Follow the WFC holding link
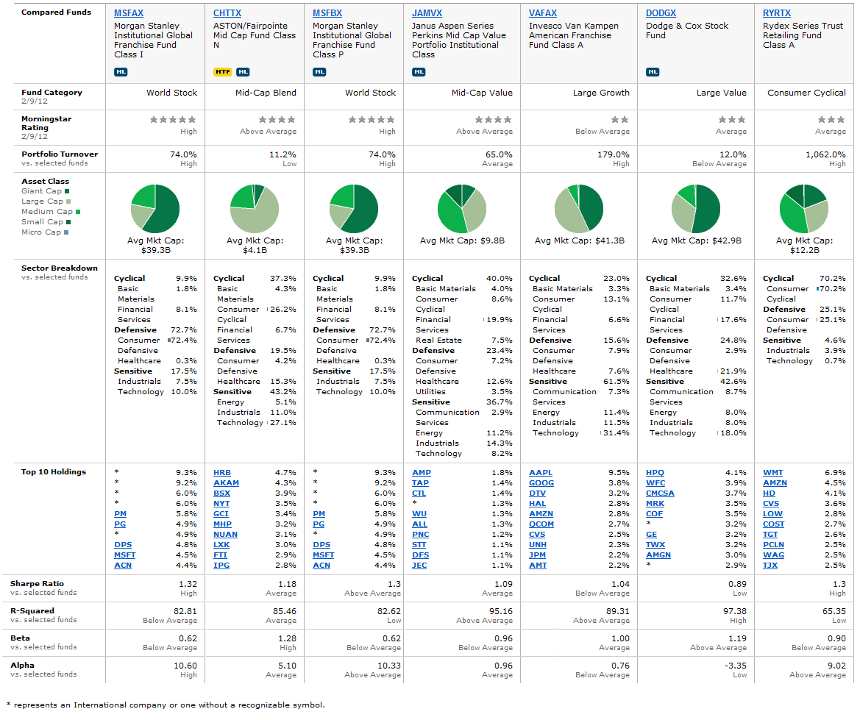 (655, 483)
